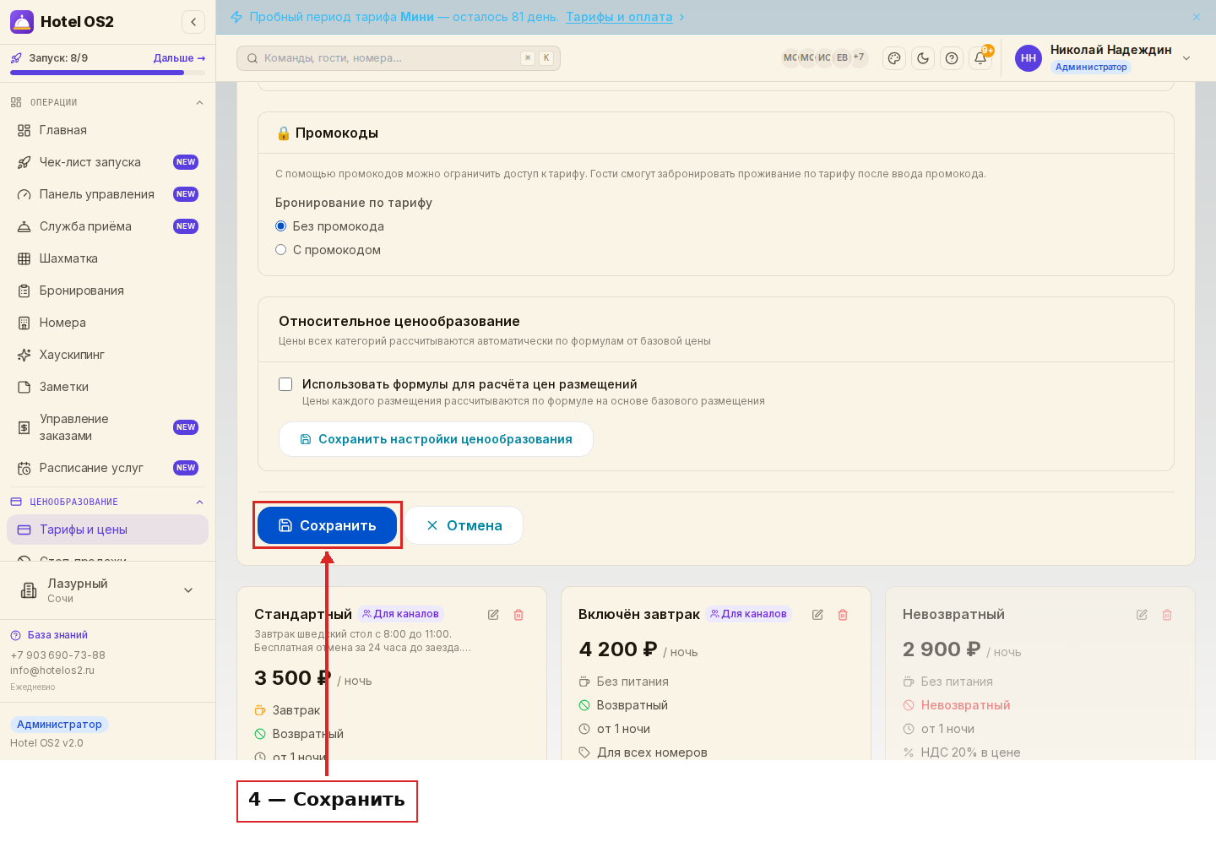Open the Тарифы и оплата link
Image resolution: width=1216 pixels, height=842 pixels.
click(619, 17)
